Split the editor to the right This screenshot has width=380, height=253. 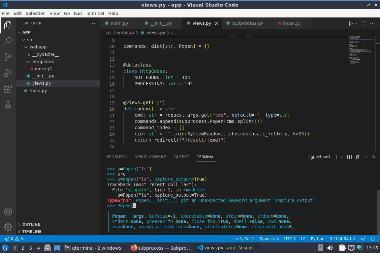click(x=364, y=23)
